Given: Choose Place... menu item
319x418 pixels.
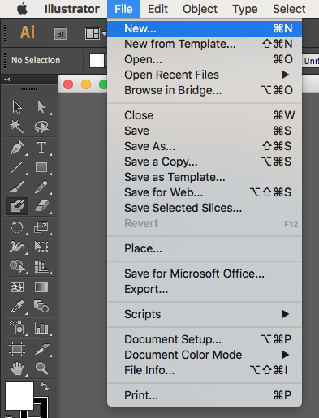Looking at the screenshot, I should (x=205, y=248).
